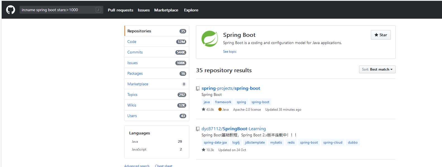Open Issues in top navigation
The width and height of the screenshot is (442, 167).
pyautogui.click(x=144, y=10)
